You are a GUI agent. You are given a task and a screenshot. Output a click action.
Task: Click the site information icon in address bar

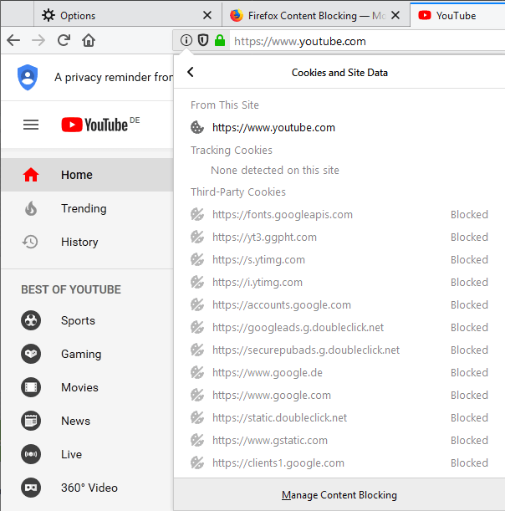click(x=186, y=40)
